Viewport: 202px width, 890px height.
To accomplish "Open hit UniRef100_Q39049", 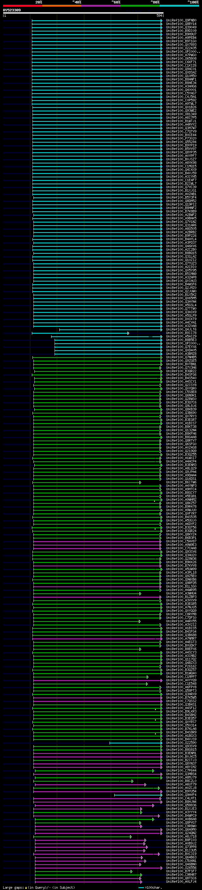I will (x=181, y=27).
